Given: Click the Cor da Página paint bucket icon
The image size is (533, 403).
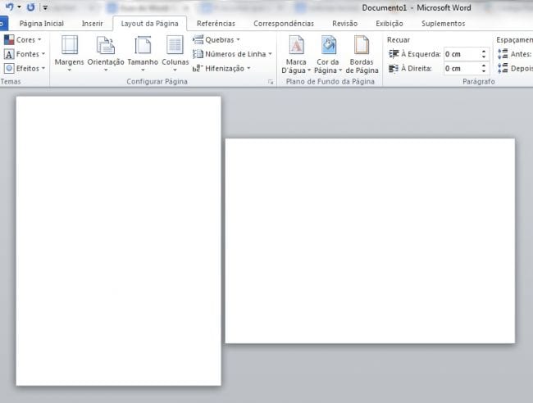Looking at the screenshot, I should click(x=328, y=45).
